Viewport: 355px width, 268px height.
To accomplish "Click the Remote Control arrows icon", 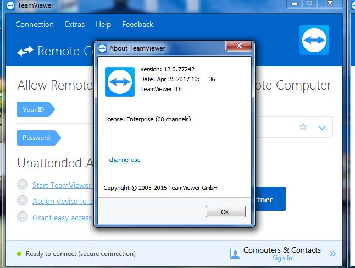I will 25,51.
